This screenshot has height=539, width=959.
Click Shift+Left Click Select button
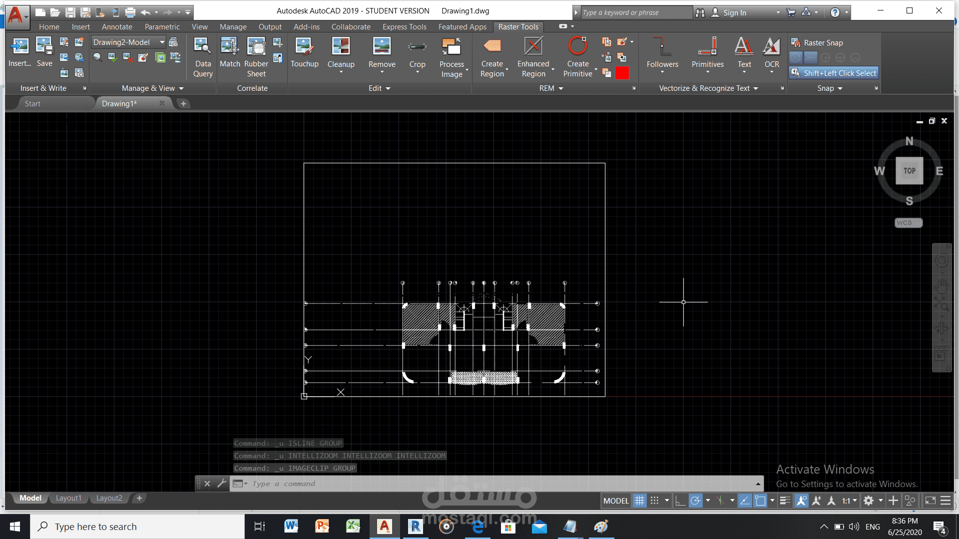(834, 73)
